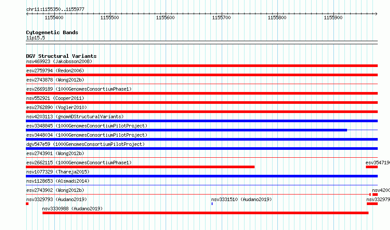Select the 1155700 scale position label
Image resolution: width=390 pixels, height=230 pixels.
point(221,18)
